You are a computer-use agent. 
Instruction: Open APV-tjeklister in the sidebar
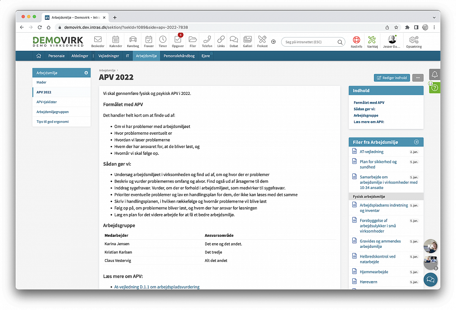point(62,102)
